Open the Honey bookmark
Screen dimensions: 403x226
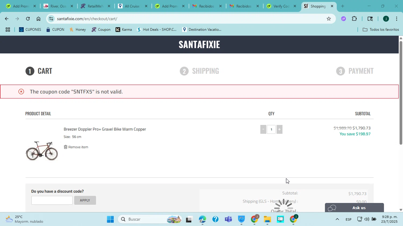pyautogui.click(x=78, y=30)
